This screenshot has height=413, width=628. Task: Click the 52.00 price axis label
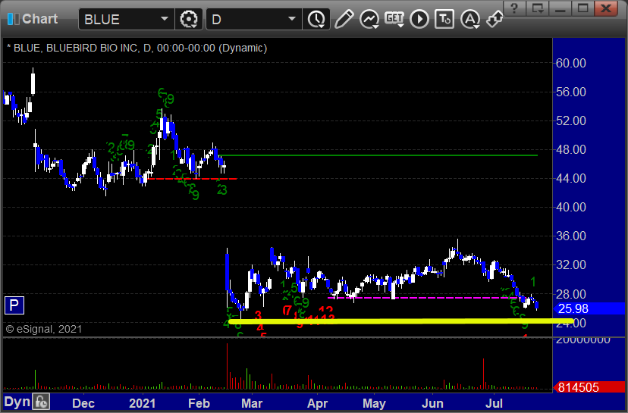[x=570, y=120]
